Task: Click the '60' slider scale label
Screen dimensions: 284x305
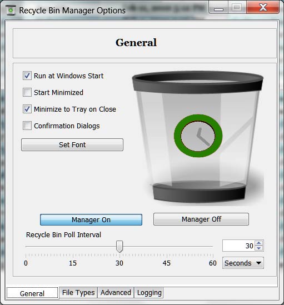Action: point(213,263)
